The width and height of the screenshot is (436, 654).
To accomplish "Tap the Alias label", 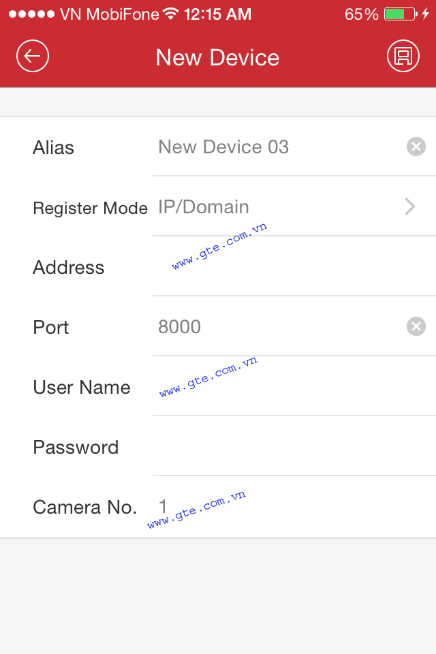I will pyautogui.click(x=53, y=148).
